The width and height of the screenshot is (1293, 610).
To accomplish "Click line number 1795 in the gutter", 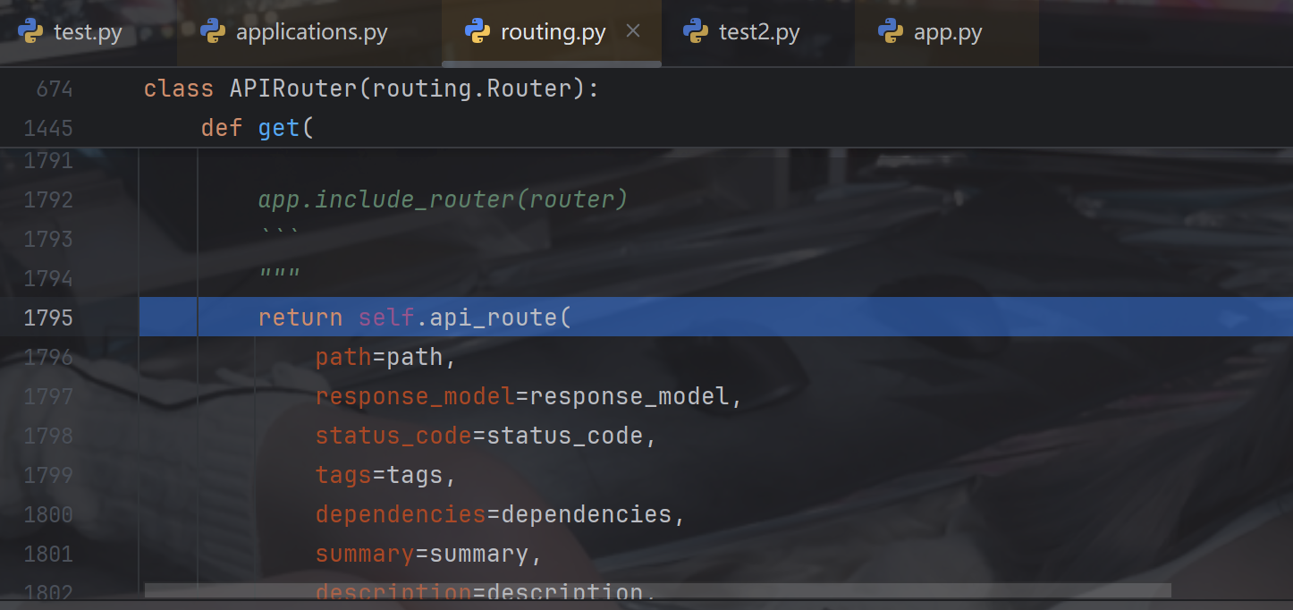I will 48,318.
